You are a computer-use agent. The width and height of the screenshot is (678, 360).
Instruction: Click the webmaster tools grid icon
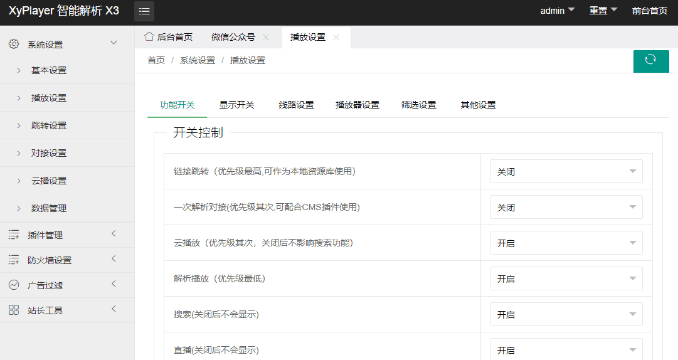(13, 310)
